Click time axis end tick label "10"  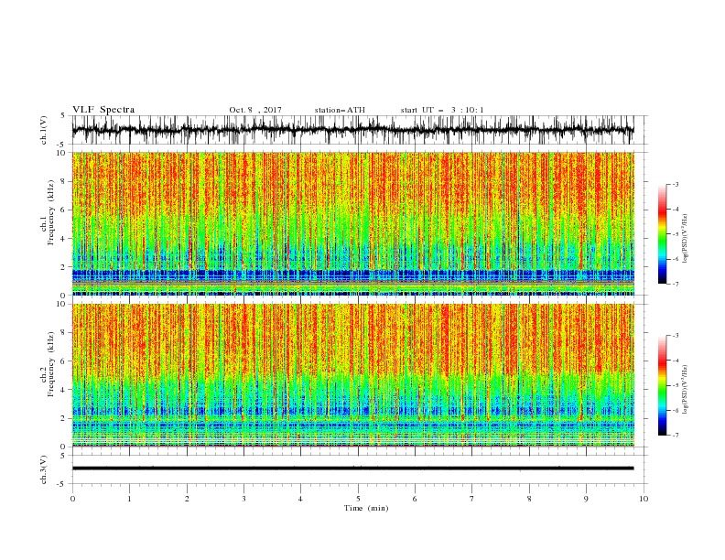point(644,499)
